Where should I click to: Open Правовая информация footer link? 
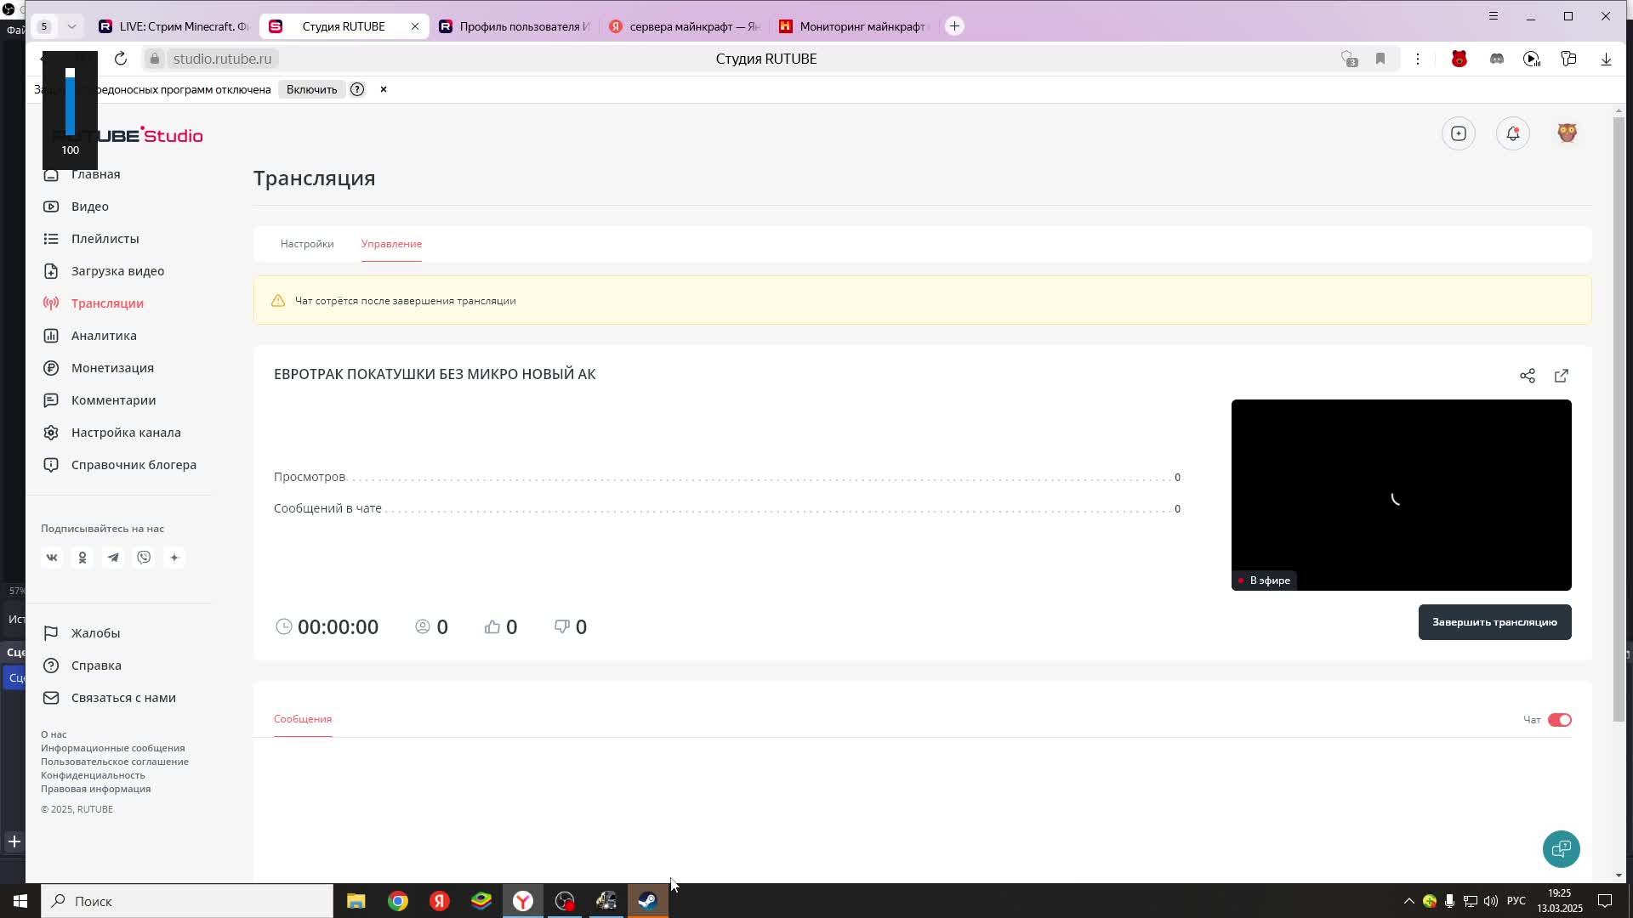point(96,789)
